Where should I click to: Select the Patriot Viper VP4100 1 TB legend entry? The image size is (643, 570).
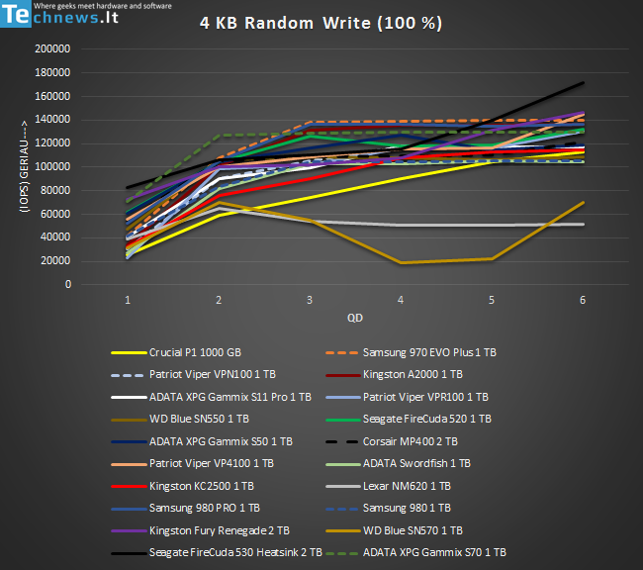192,463
